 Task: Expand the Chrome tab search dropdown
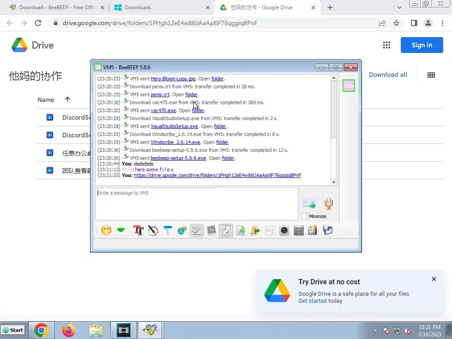pyautogui.click(x=399, y=8)
